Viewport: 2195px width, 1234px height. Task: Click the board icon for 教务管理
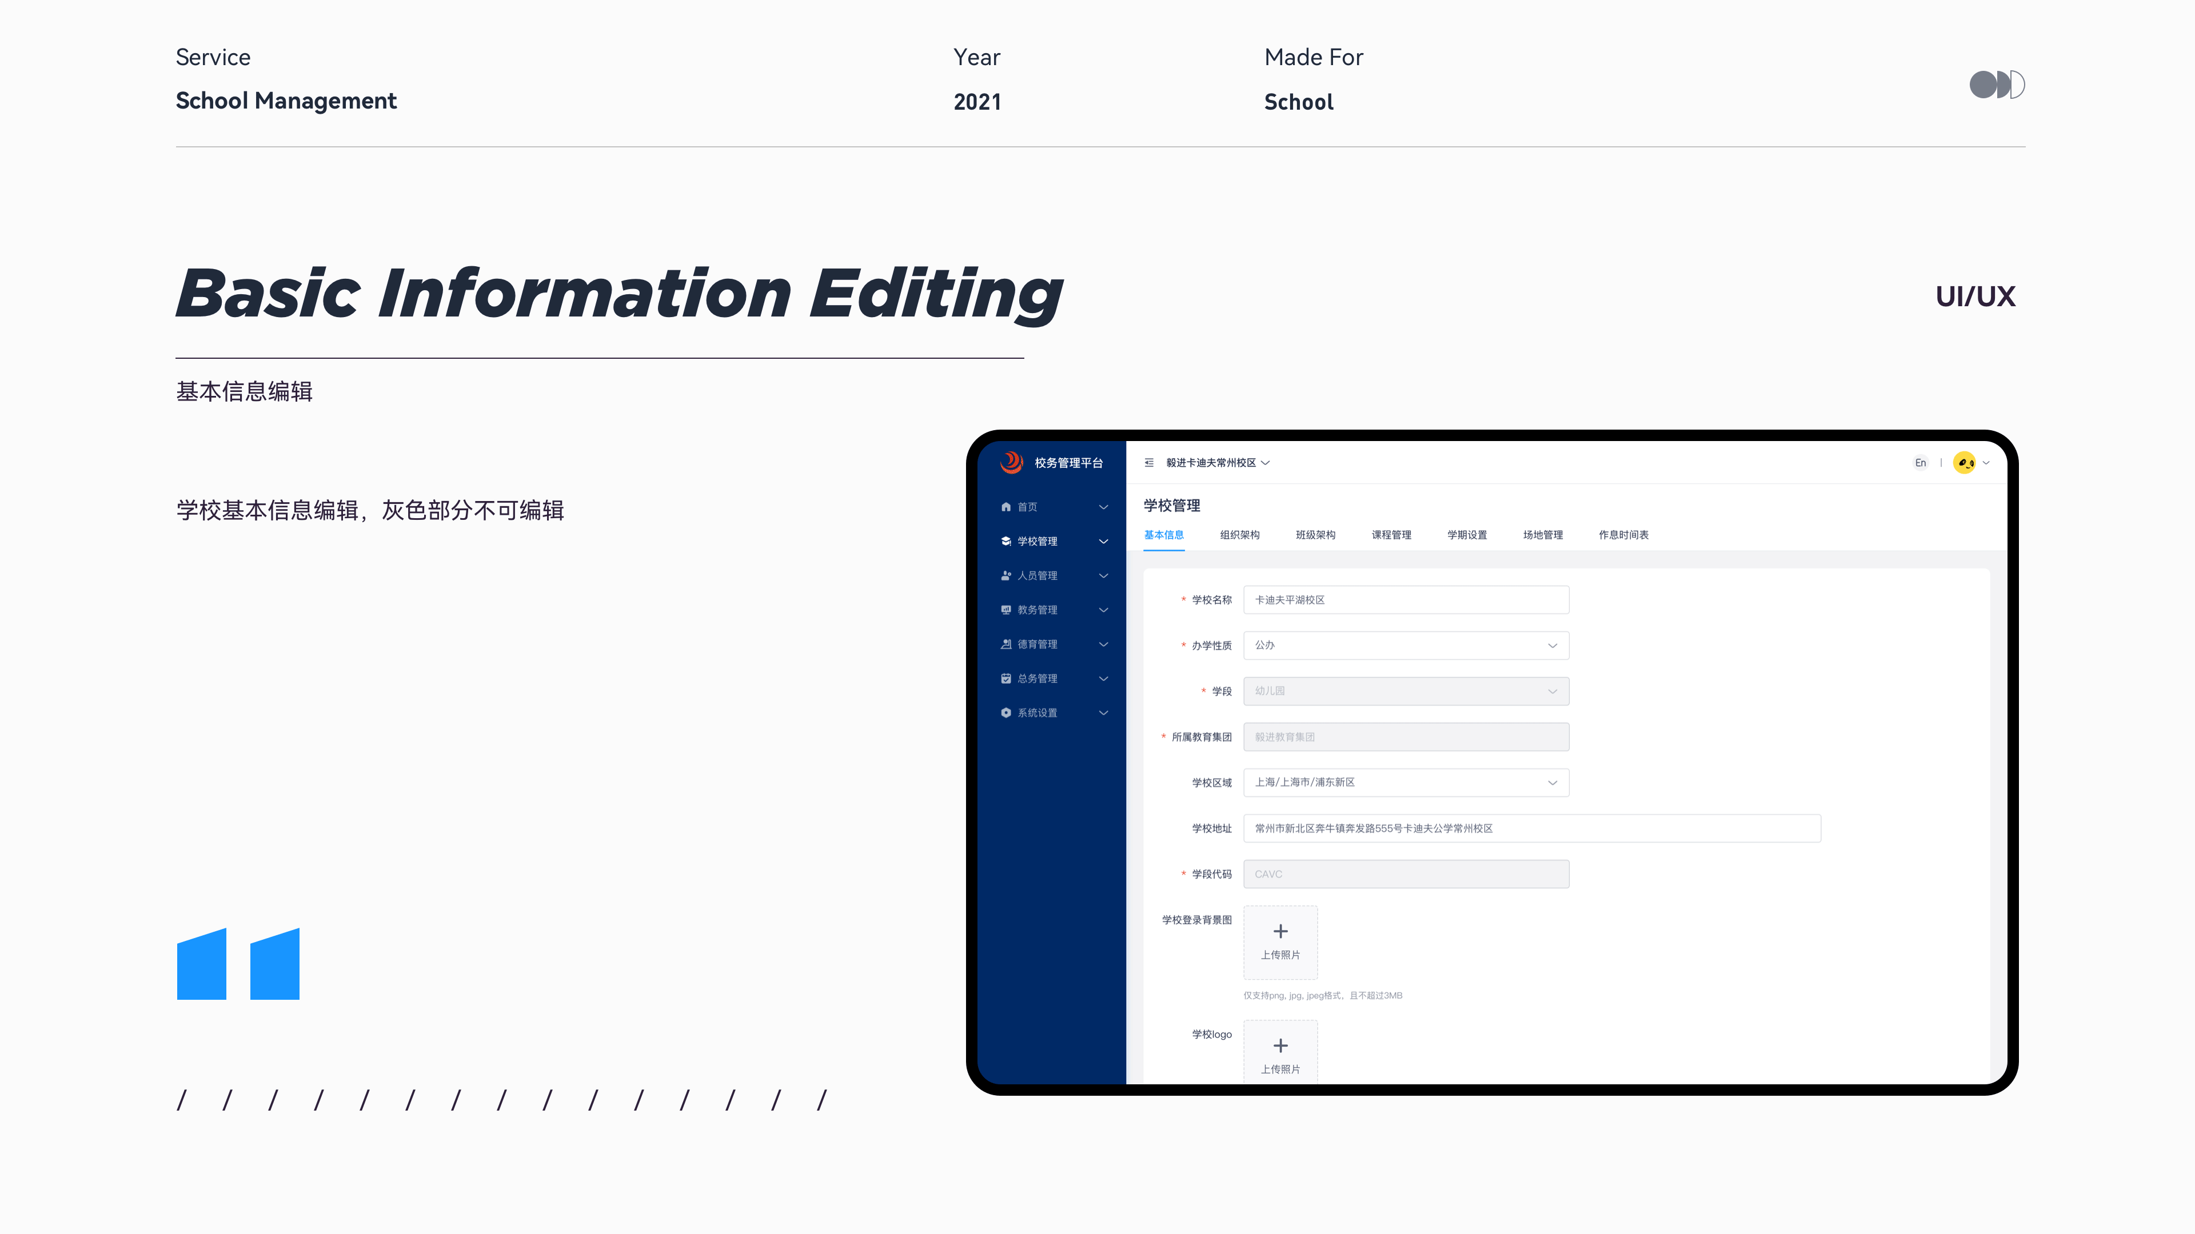pos(1005,610)
